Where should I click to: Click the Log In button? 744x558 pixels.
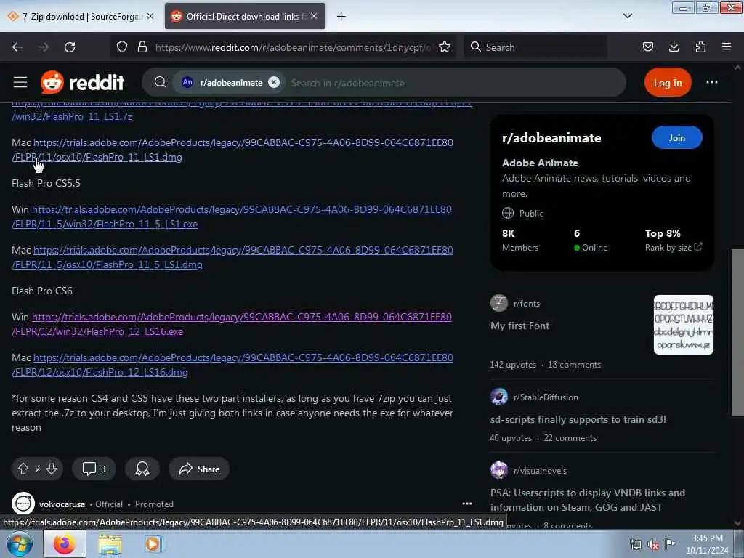tap(668, 83)
